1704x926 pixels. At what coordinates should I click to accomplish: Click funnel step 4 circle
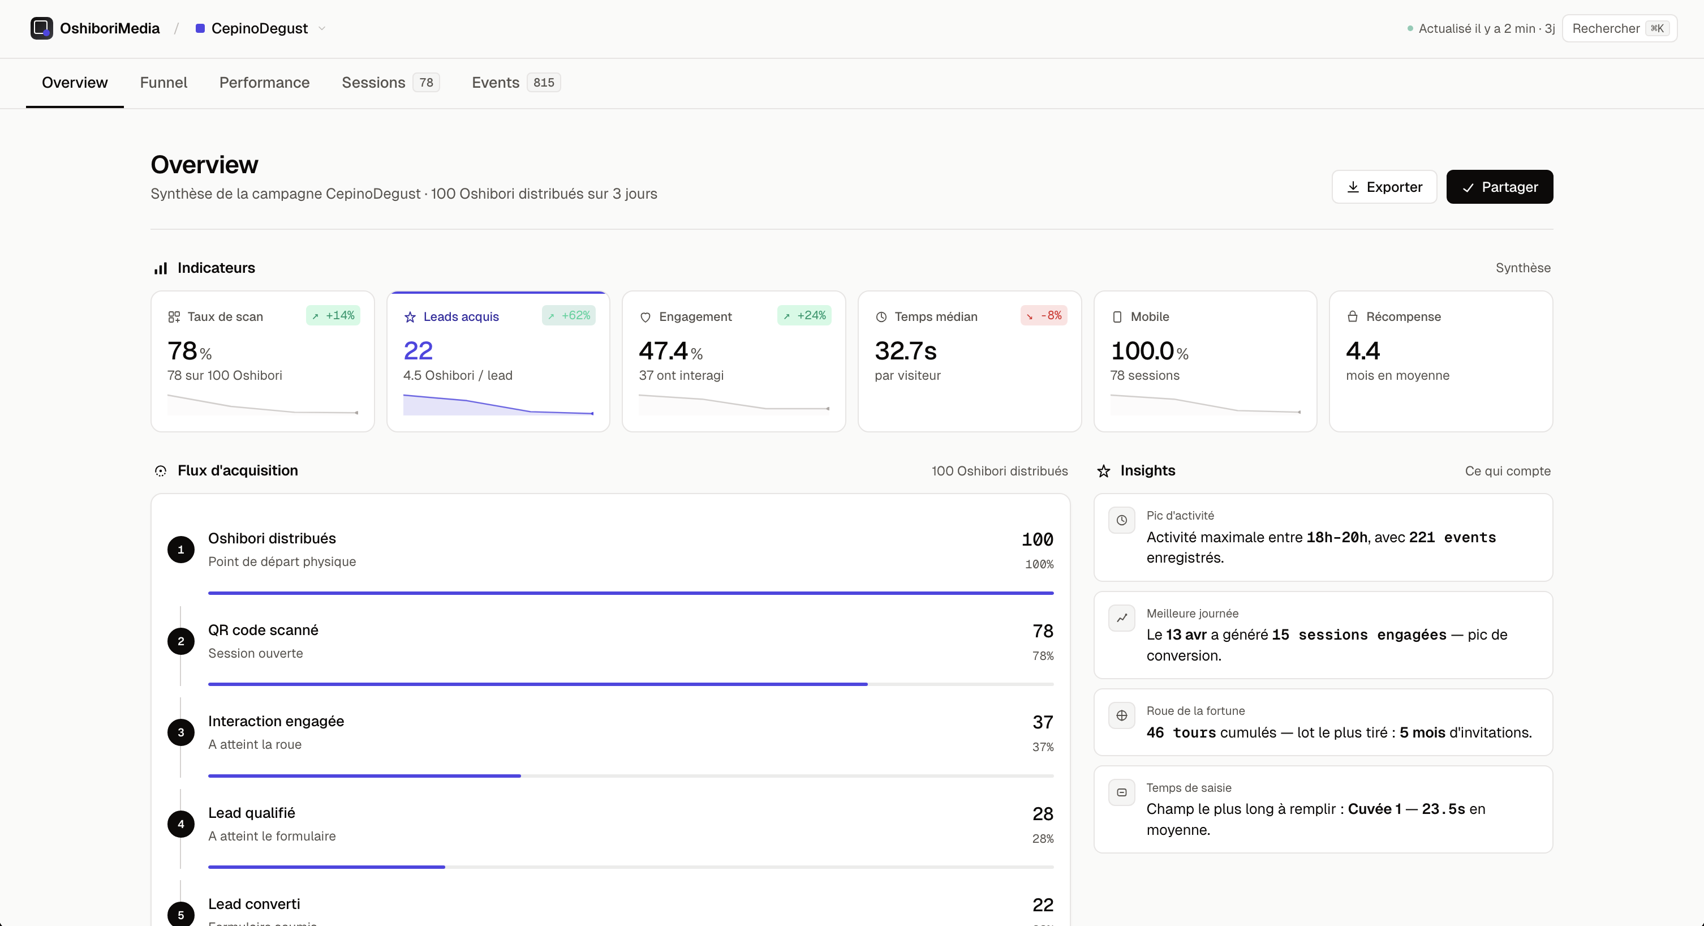(180, 824)
